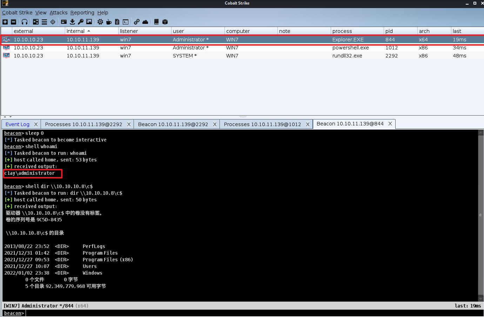
Task: Switch to Processes 10.10.11.139@2292 tab
Action: coord(83,124)
